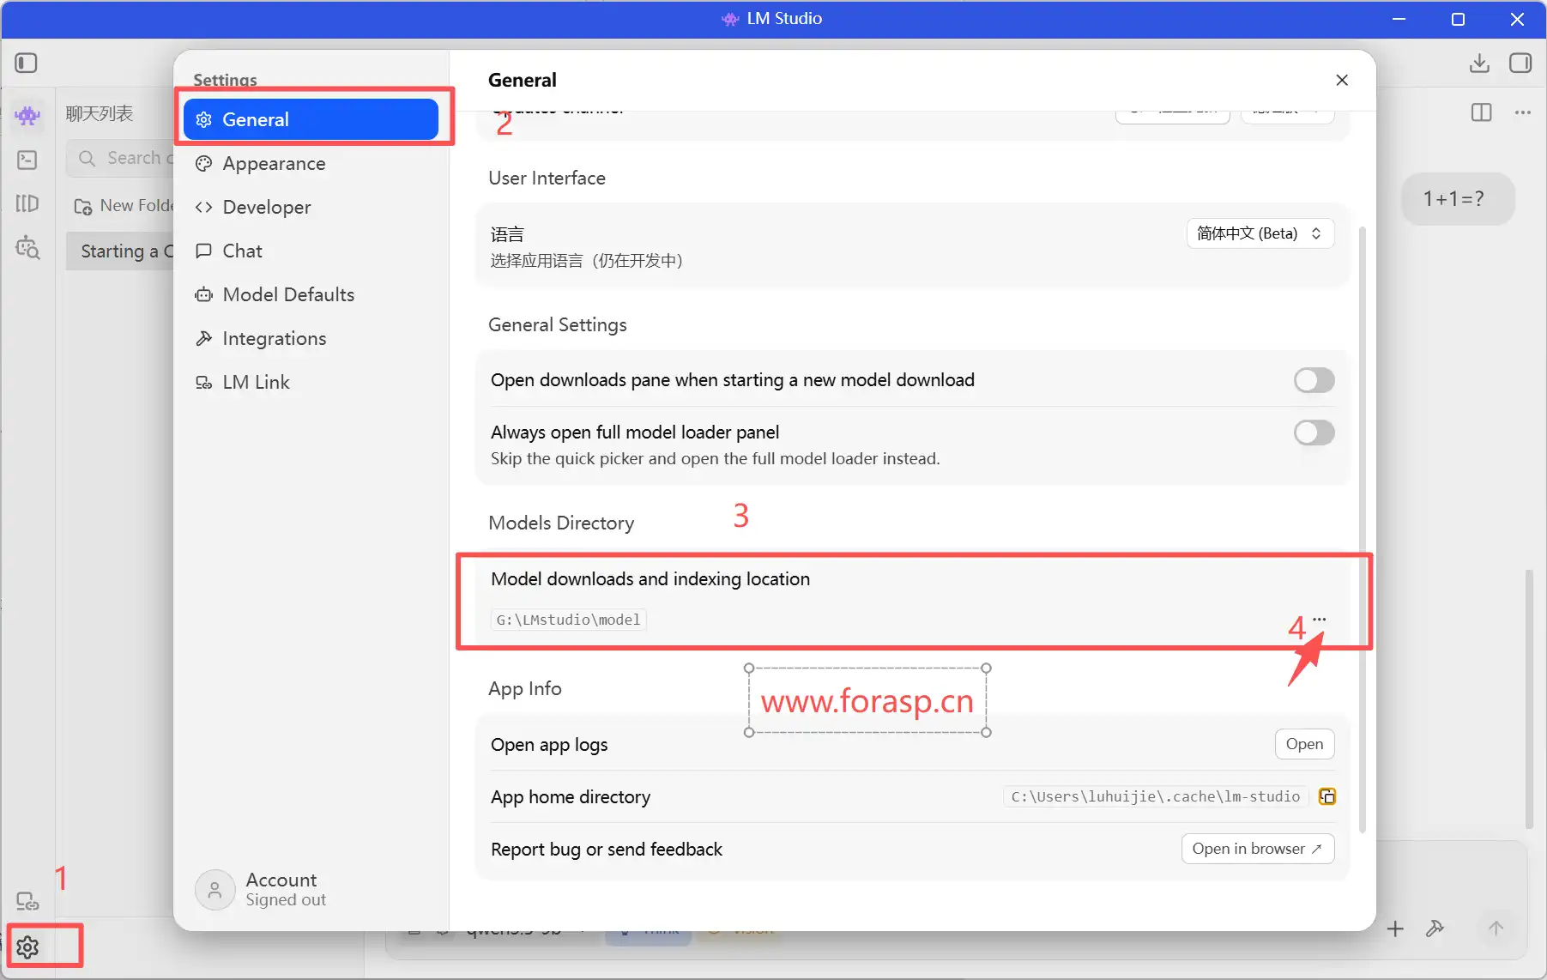Open the chat section icon in sidebar
This screenshot has width=1547, height=980.
[27, 115]
